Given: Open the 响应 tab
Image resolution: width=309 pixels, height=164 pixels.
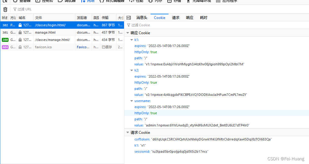Looking at the screenshot, I should 190,18.
